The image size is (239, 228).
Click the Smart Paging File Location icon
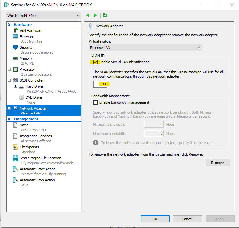(x=15, y=158)
